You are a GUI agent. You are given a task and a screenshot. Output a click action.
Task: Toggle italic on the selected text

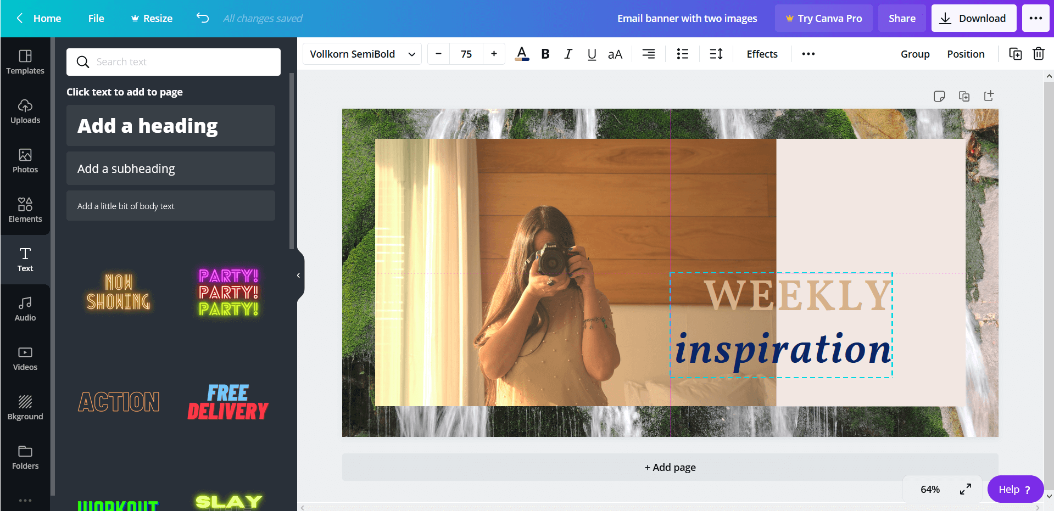click(x=568, y=54)
